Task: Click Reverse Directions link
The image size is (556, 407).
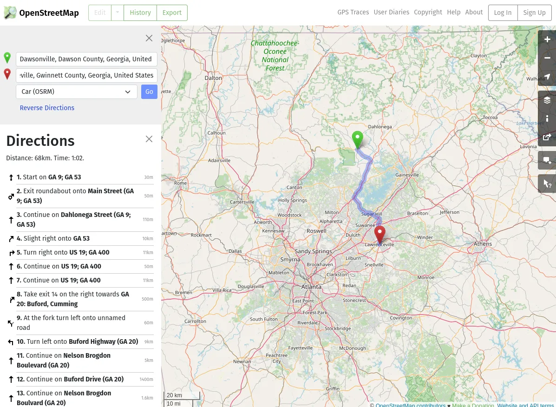Action: pyautogui.click(x=47, y=108)
